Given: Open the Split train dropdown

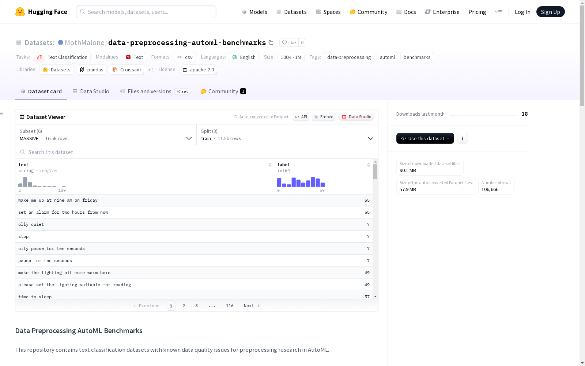Looking at the screenshot, I should pyautogui.click(x=287, y=135).
